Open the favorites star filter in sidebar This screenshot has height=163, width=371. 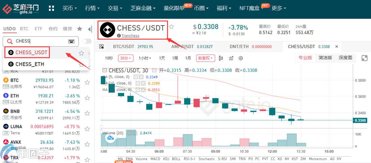[x=80, y=29]
